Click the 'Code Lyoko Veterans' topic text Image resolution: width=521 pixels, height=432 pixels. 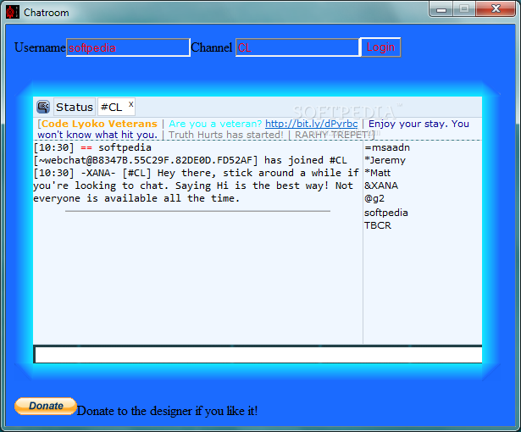99,124
